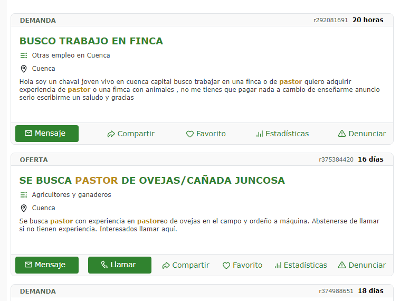400x301 pixels.
Task: Mark Busco Trabajo en Finca ad as Favorito
Action: pyautogui.click(x=206, y=134)
